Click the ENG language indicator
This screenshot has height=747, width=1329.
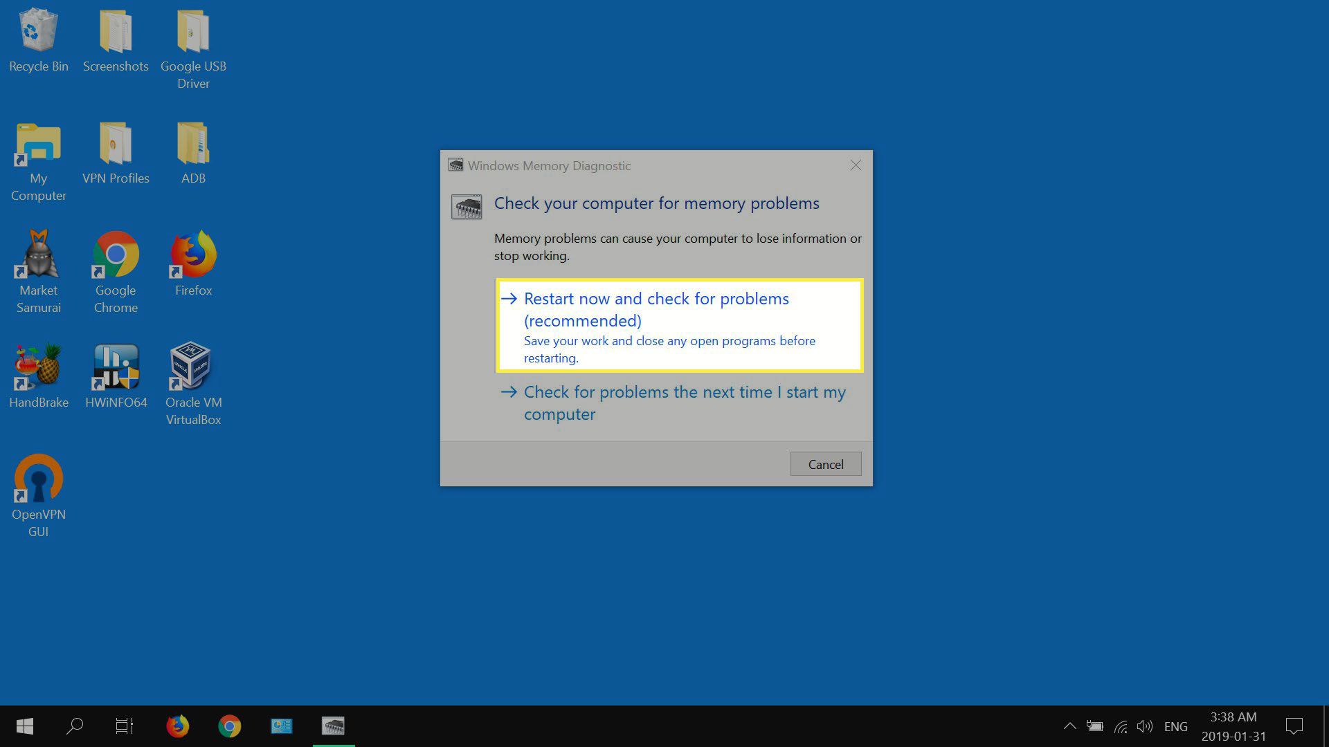pos(1177,726)
